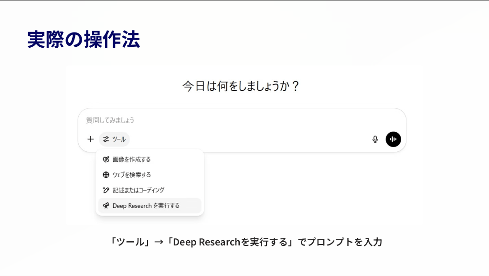Click でプロンプトを入力 at the caption end
Viewport: 489px width, 276px height.
click(x=340, y=242)
